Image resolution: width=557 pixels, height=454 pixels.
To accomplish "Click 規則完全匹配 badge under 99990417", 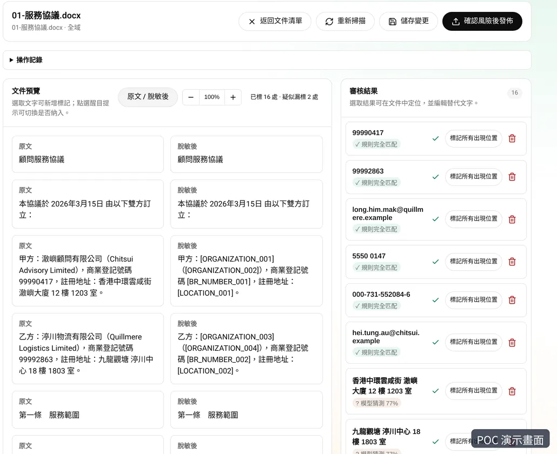I will 376,144.
